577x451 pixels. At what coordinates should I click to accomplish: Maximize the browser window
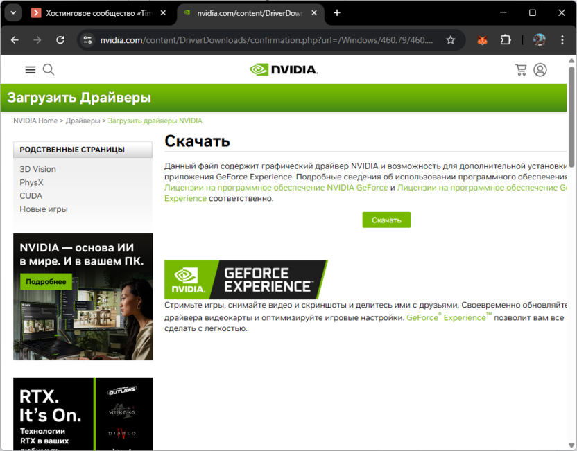coord(533,12)
